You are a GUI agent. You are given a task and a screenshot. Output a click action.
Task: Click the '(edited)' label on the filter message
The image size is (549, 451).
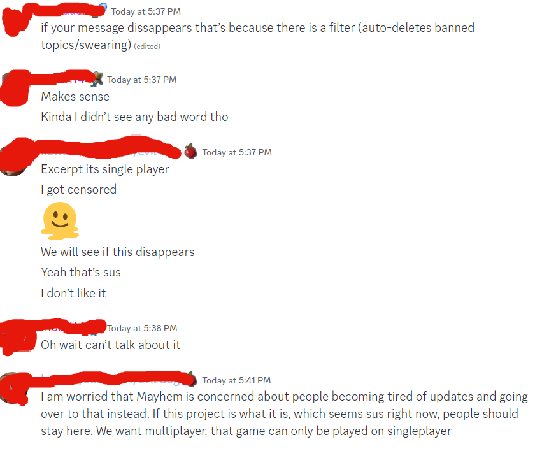pyautogui.click(x=147, y=47)
